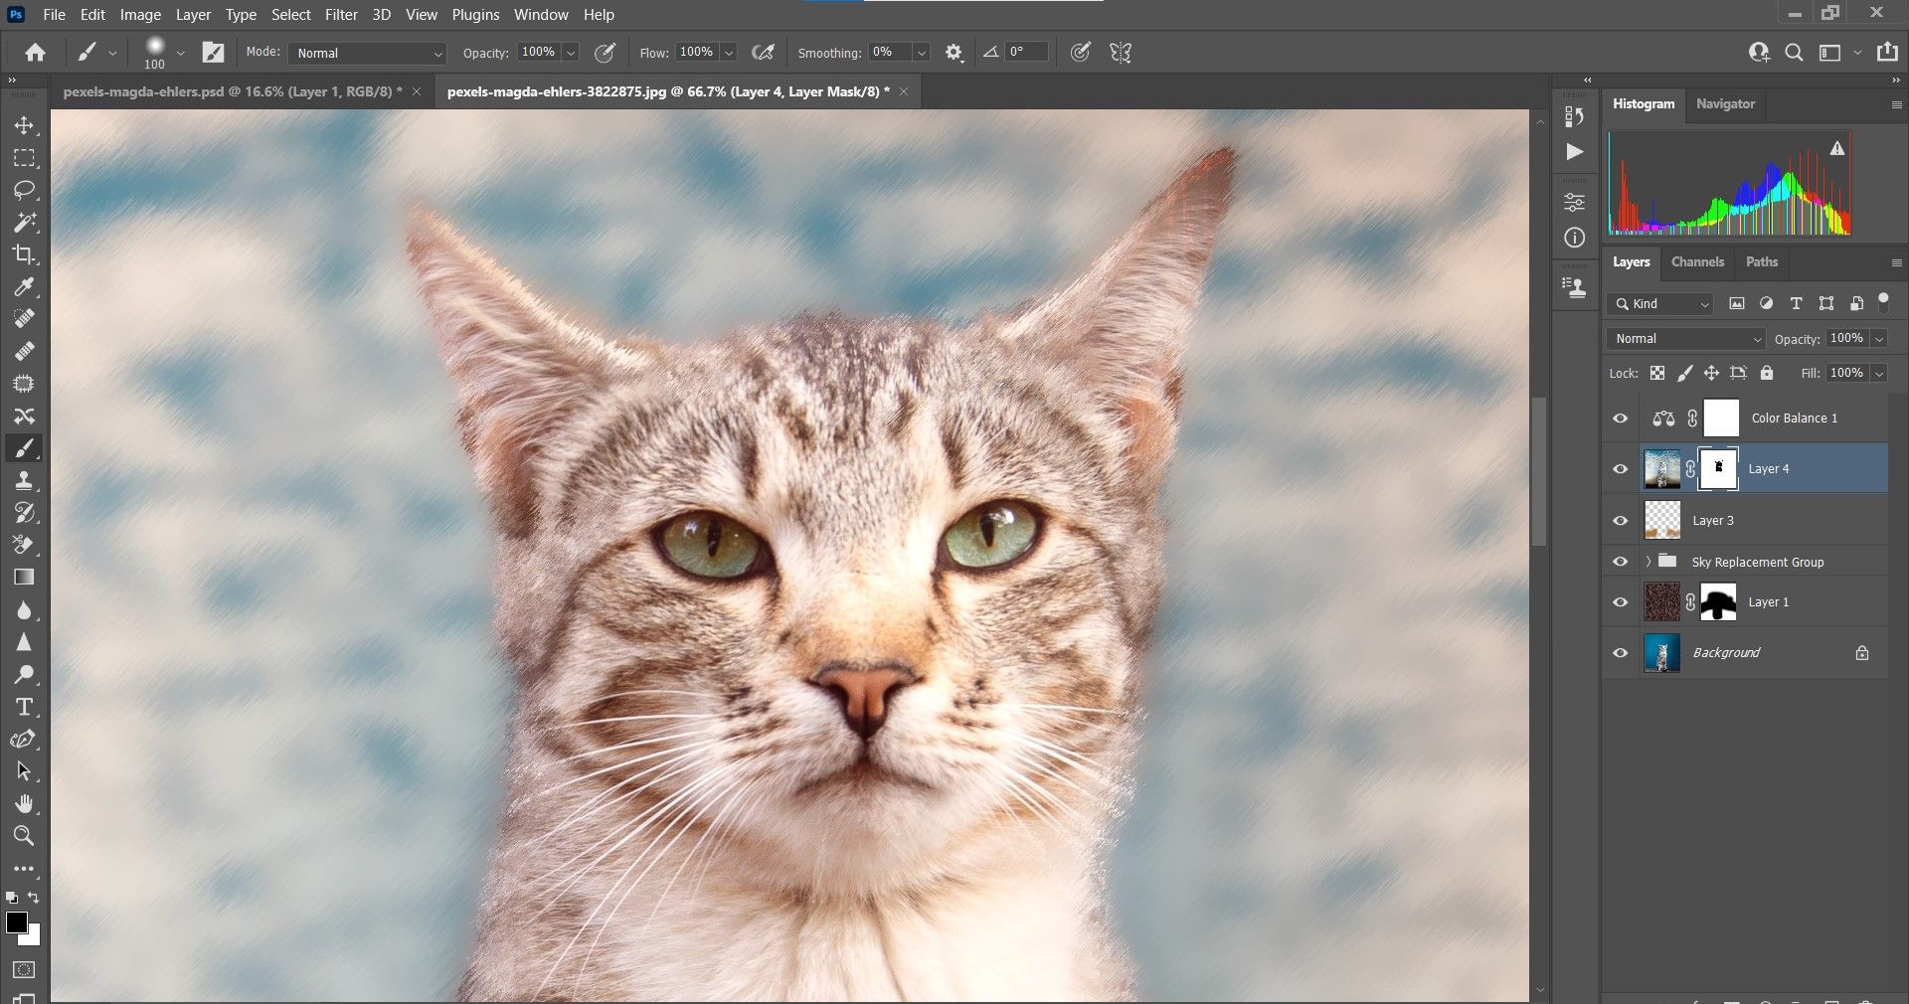1909x1004 pixels.
Task: Switch to the Navigator panel tab
Action: click(1725, 104)
